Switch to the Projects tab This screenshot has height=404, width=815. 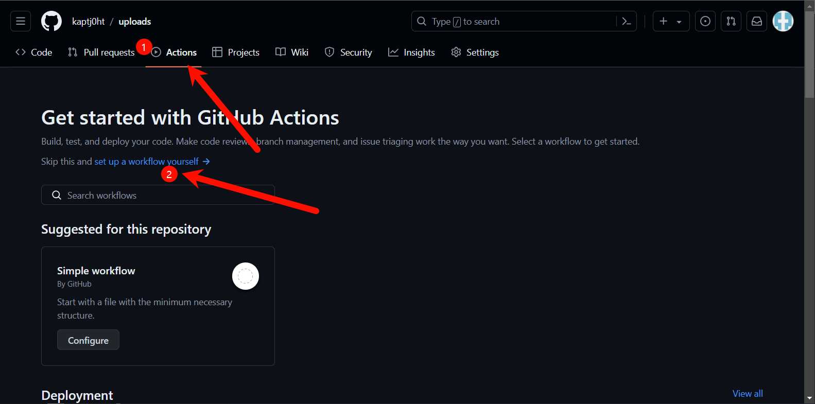[x=236, y=52]
